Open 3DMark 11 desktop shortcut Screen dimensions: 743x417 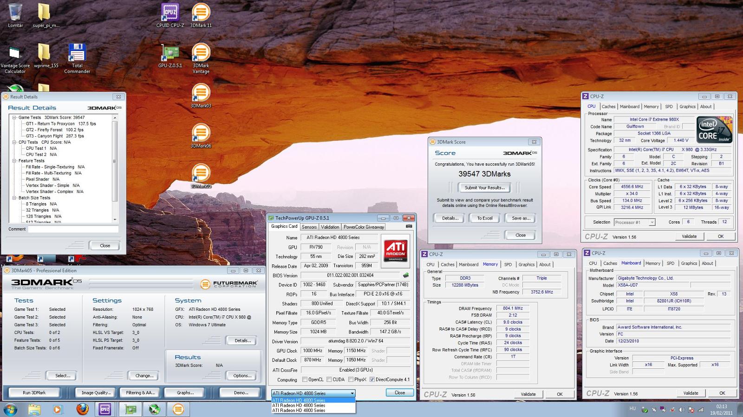[201, 15]
